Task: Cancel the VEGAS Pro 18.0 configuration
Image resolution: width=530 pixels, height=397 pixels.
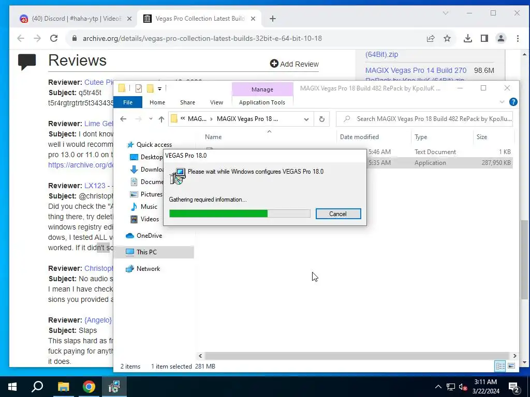Action: pos(338,213)
